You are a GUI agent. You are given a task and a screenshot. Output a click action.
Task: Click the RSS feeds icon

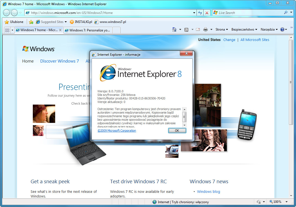click(186, 29)
